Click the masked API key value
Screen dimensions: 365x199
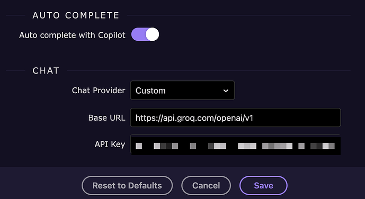[x=235, y=146]
